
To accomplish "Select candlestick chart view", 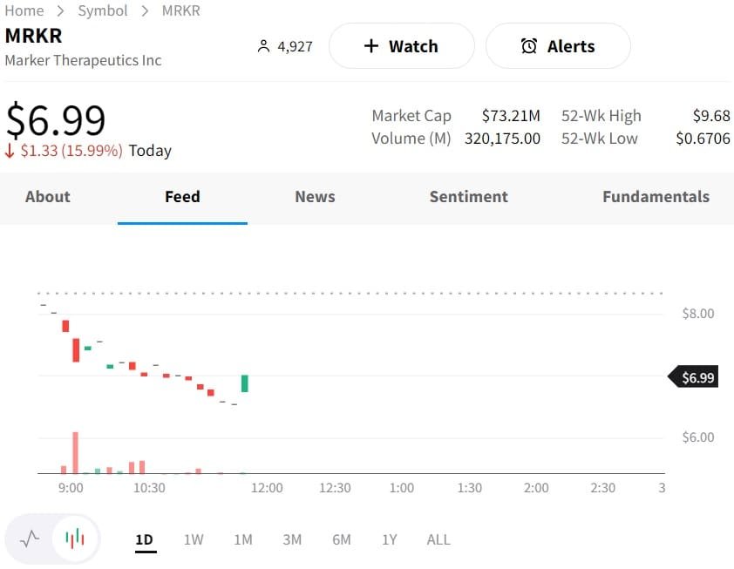I will 75,539.
